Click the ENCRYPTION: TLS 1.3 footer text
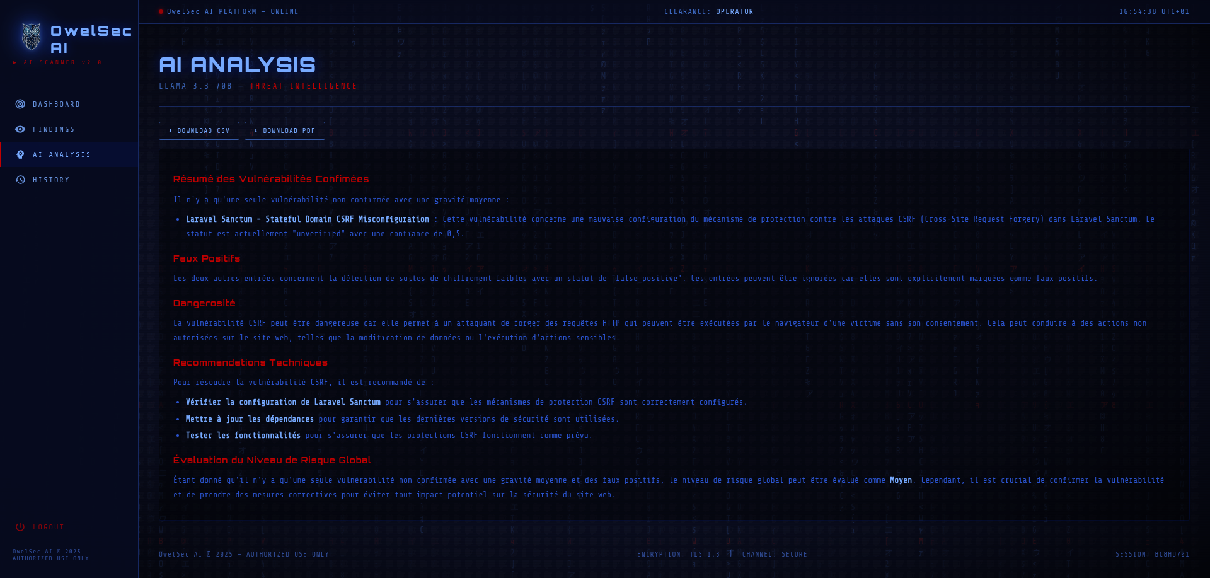1210x578 pixels. [x=678, y=555]
